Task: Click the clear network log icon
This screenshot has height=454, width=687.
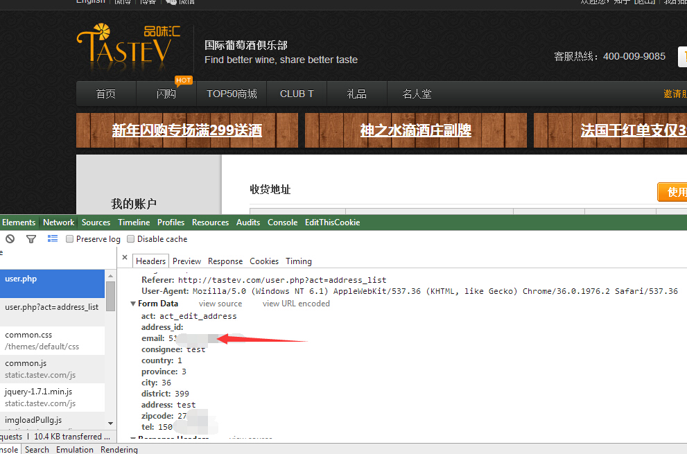Action: point(10,239)
